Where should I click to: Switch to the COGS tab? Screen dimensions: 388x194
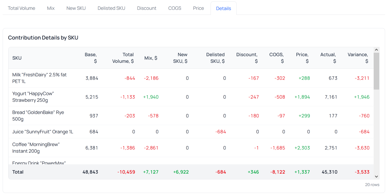tap(175, 8)
